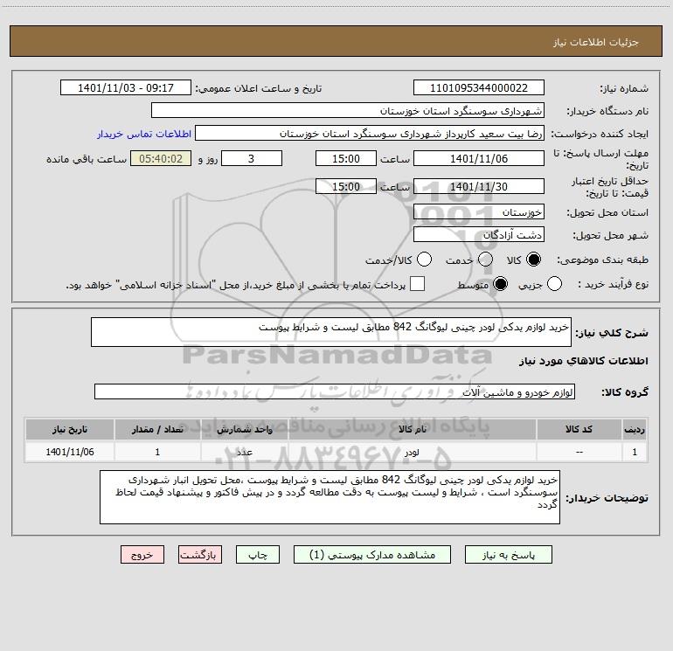Open the اطلاعات تماس خریدار link
This screenshot has height=651, width=673.
pos(144,134)
